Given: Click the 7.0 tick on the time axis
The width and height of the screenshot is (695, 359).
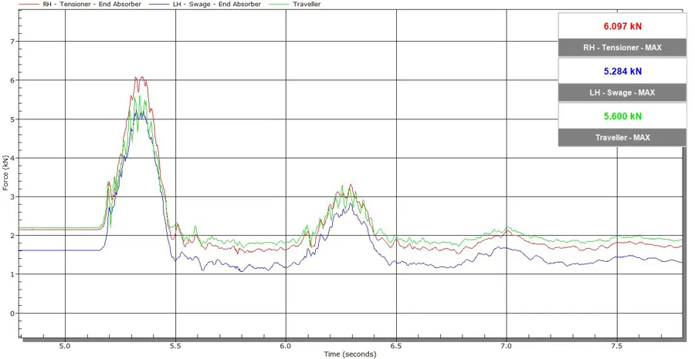Looking at the screenshot, I should pyautogui.click(x=507, y=346).
